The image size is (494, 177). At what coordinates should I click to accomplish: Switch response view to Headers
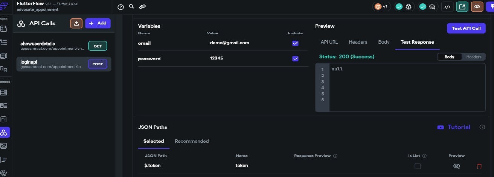pos(474,57)
